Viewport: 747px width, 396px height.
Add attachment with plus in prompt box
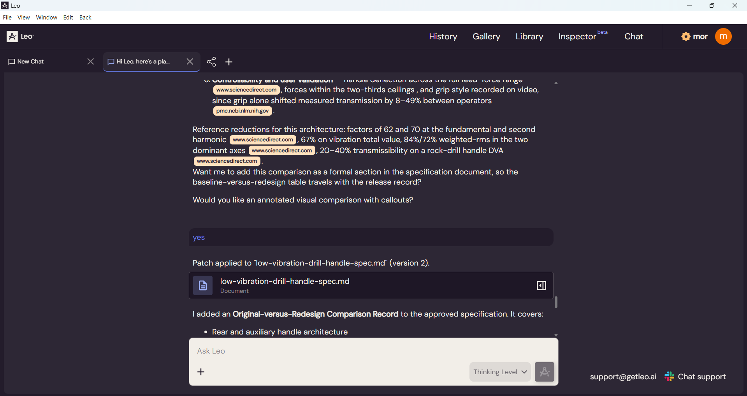[201, 372]
